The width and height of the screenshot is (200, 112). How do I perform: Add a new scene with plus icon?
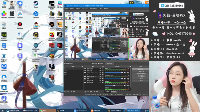[x=65, y=92]
